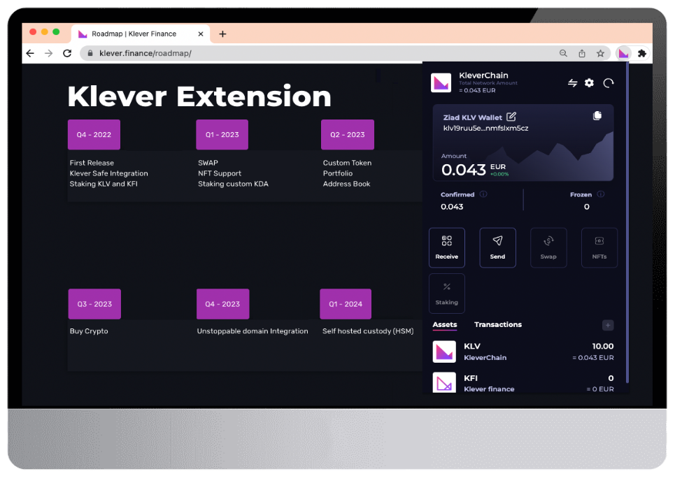Select the KFI Klever finance asset row
The width and height of the screenshot is (675, 478).
coord(523,383)
